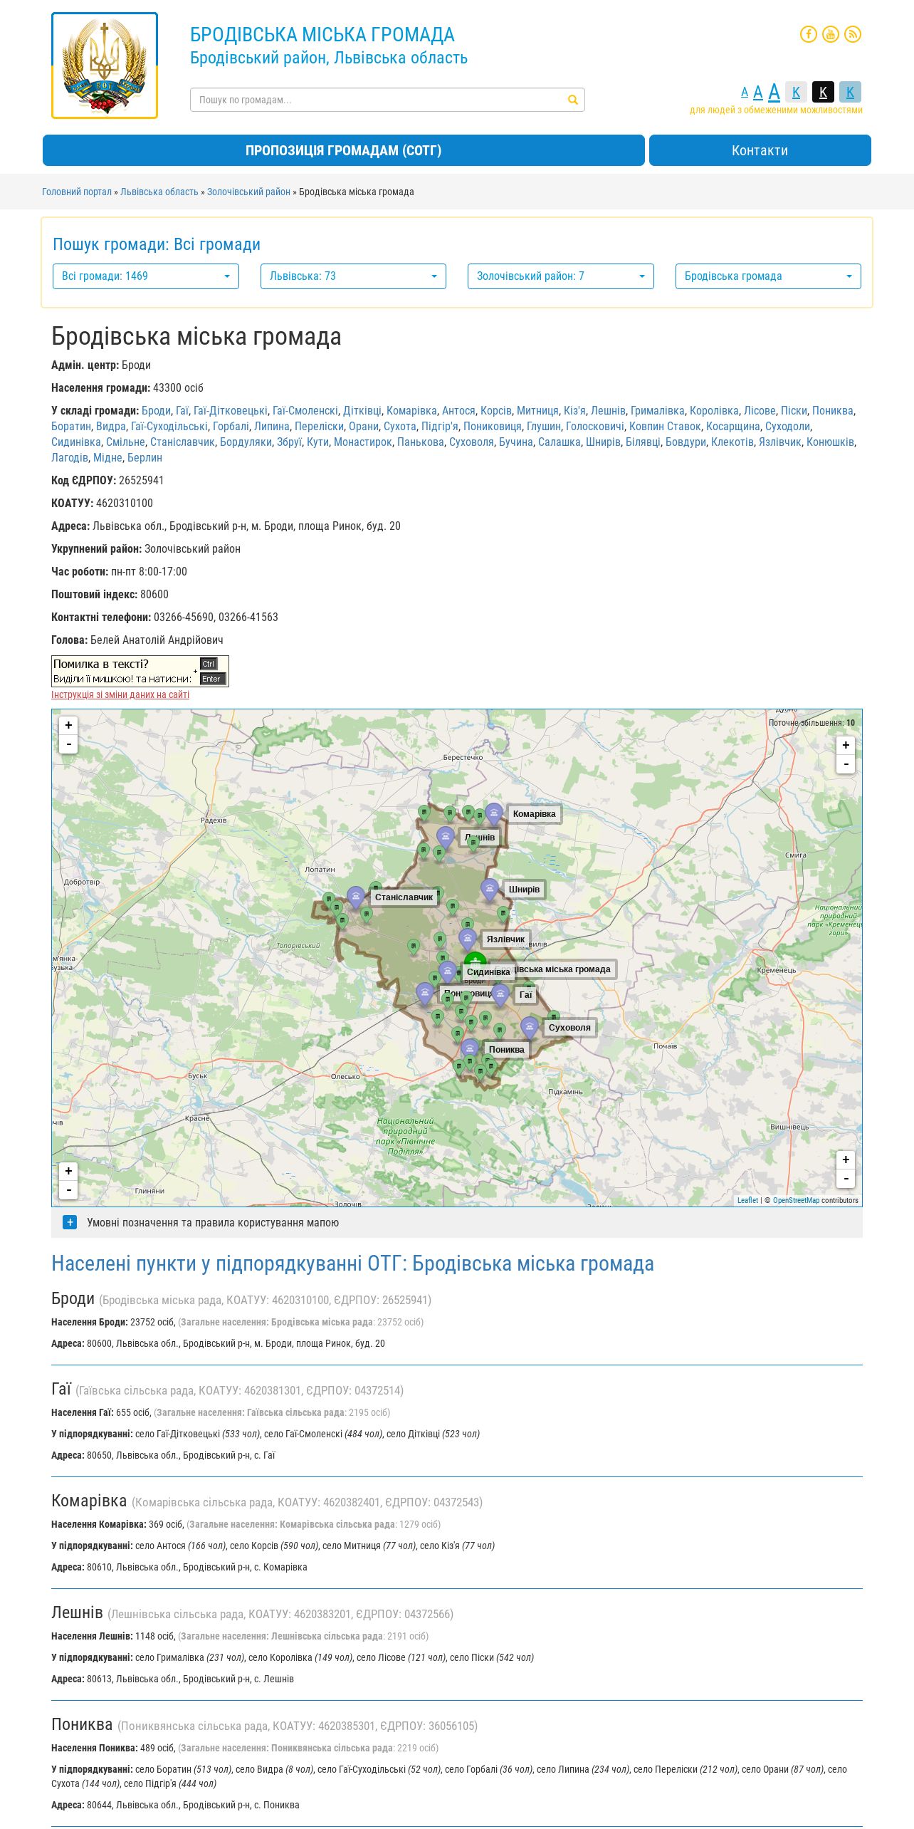This screenshot has height=1829, width=914.
Task: Click the Конюшків settlement link
Action: (x=830, y=442)
